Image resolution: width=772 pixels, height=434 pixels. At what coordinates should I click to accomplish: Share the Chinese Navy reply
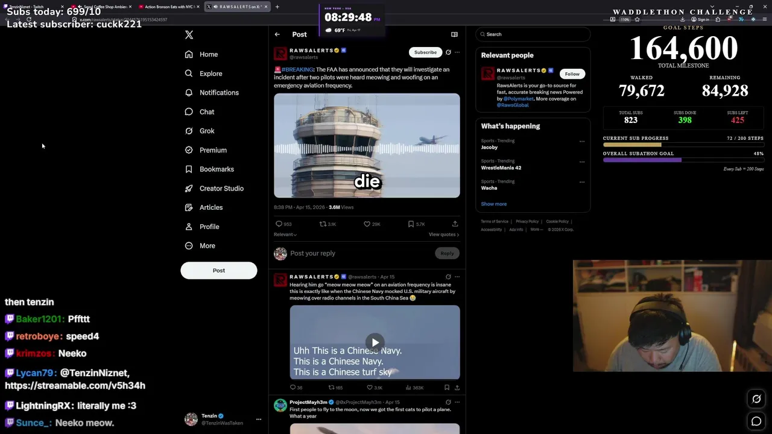click(457, 388)
